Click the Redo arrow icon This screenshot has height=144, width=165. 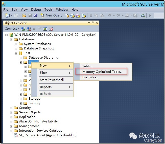(x=118, y=16)
